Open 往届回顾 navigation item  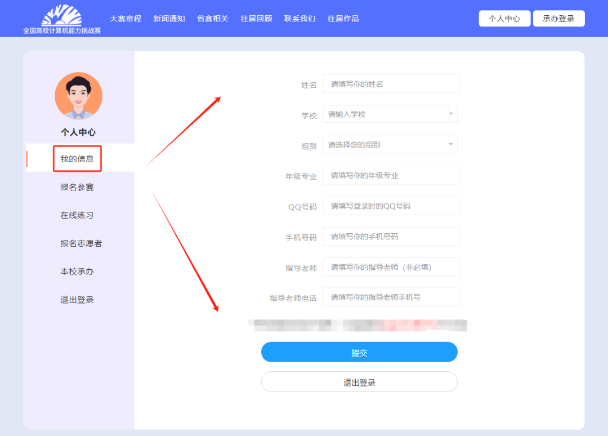(256, 19)
